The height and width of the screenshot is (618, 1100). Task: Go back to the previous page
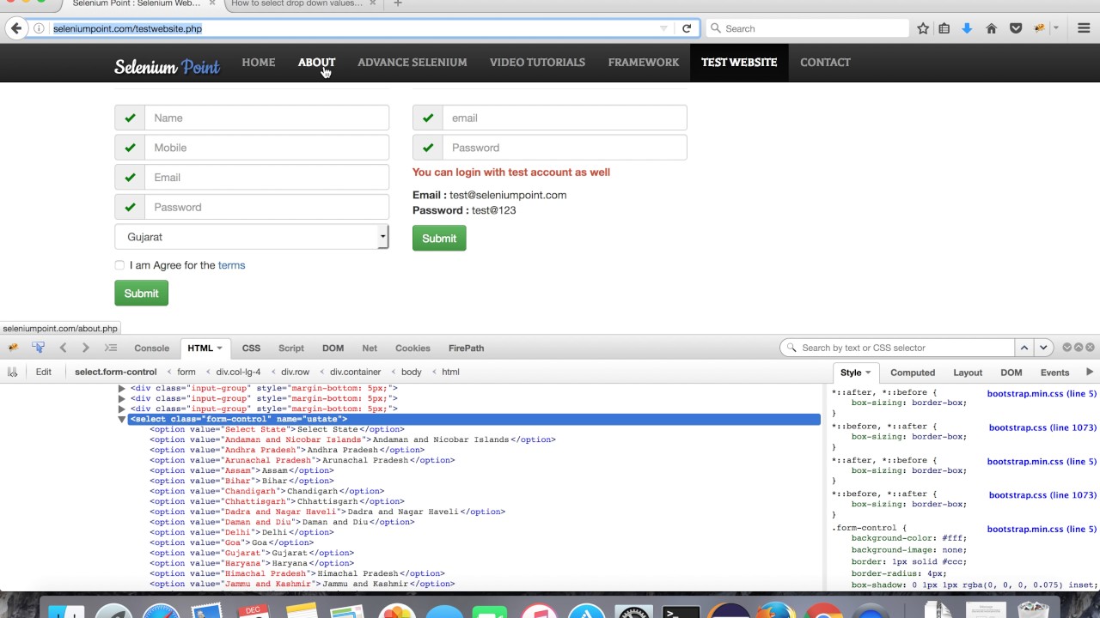pos(15,28)
